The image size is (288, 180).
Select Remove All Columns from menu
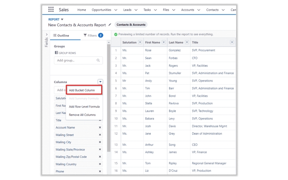82,115
